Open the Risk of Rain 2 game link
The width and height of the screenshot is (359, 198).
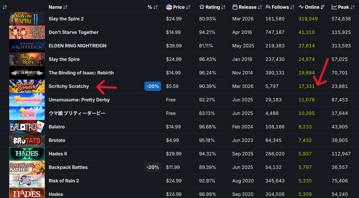63,181
